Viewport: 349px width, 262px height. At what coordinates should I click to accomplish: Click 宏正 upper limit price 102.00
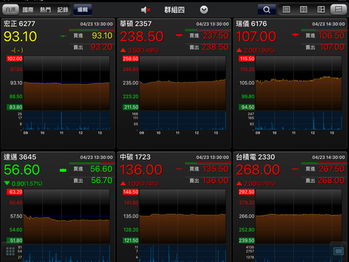[x=15, y=59]
